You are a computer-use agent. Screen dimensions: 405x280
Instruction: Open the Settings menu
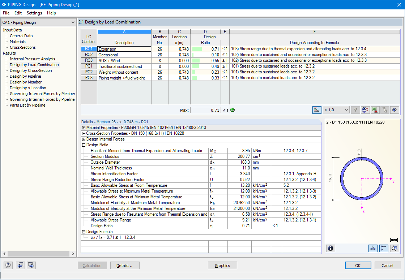coord(34,13)
